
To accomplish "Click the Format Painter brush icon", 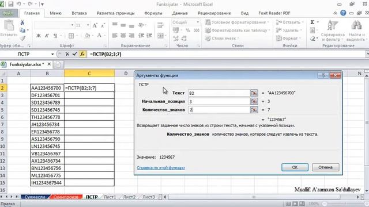I will 22,39.
